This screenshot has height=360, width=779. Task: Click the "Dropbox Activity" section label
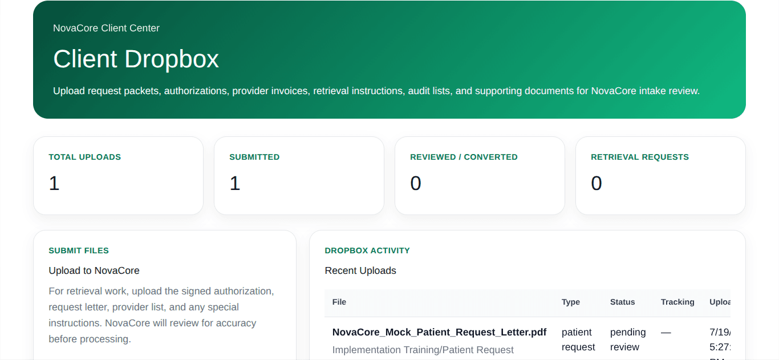[x=367, y=250]
